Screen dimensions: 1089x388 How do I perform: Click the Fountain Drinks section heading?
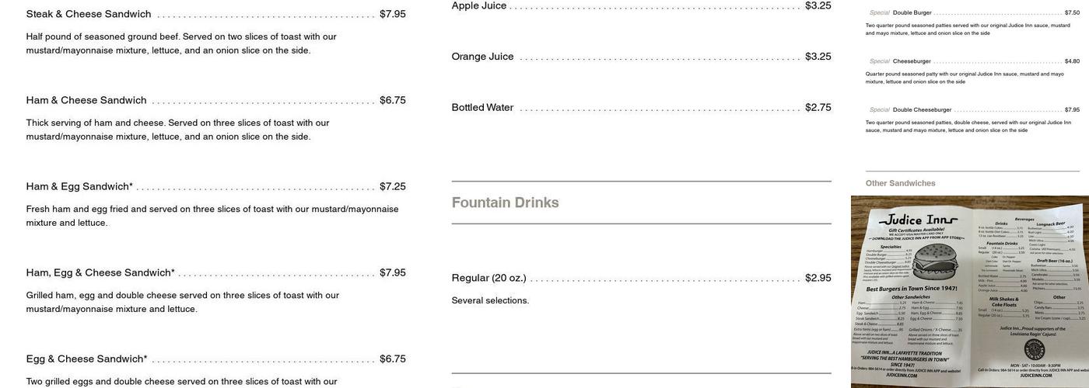[505, 203]
